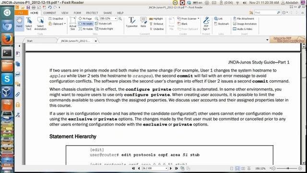Open the FORM ribbon tab
Viewport: 307px width, 173px height.
click(x=77, y=13)
